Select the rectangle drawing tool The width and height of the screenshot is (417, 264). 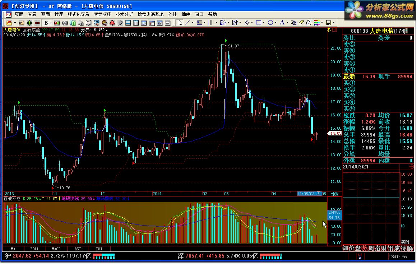click(259, 23)
